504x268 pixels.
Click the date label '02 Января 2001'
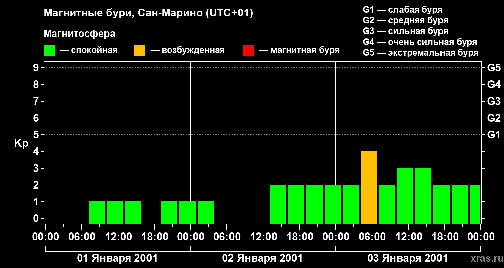[x=262, y=258]
